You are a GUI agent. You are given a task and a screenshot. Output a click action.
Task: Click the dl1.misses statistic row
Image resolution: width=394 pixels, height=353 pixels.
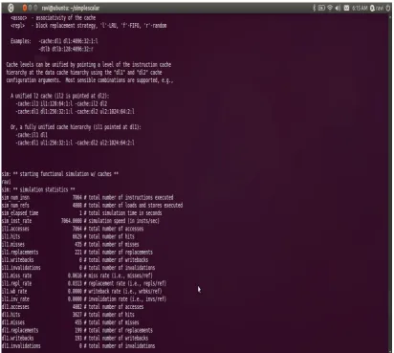click(x=70, y=322)
